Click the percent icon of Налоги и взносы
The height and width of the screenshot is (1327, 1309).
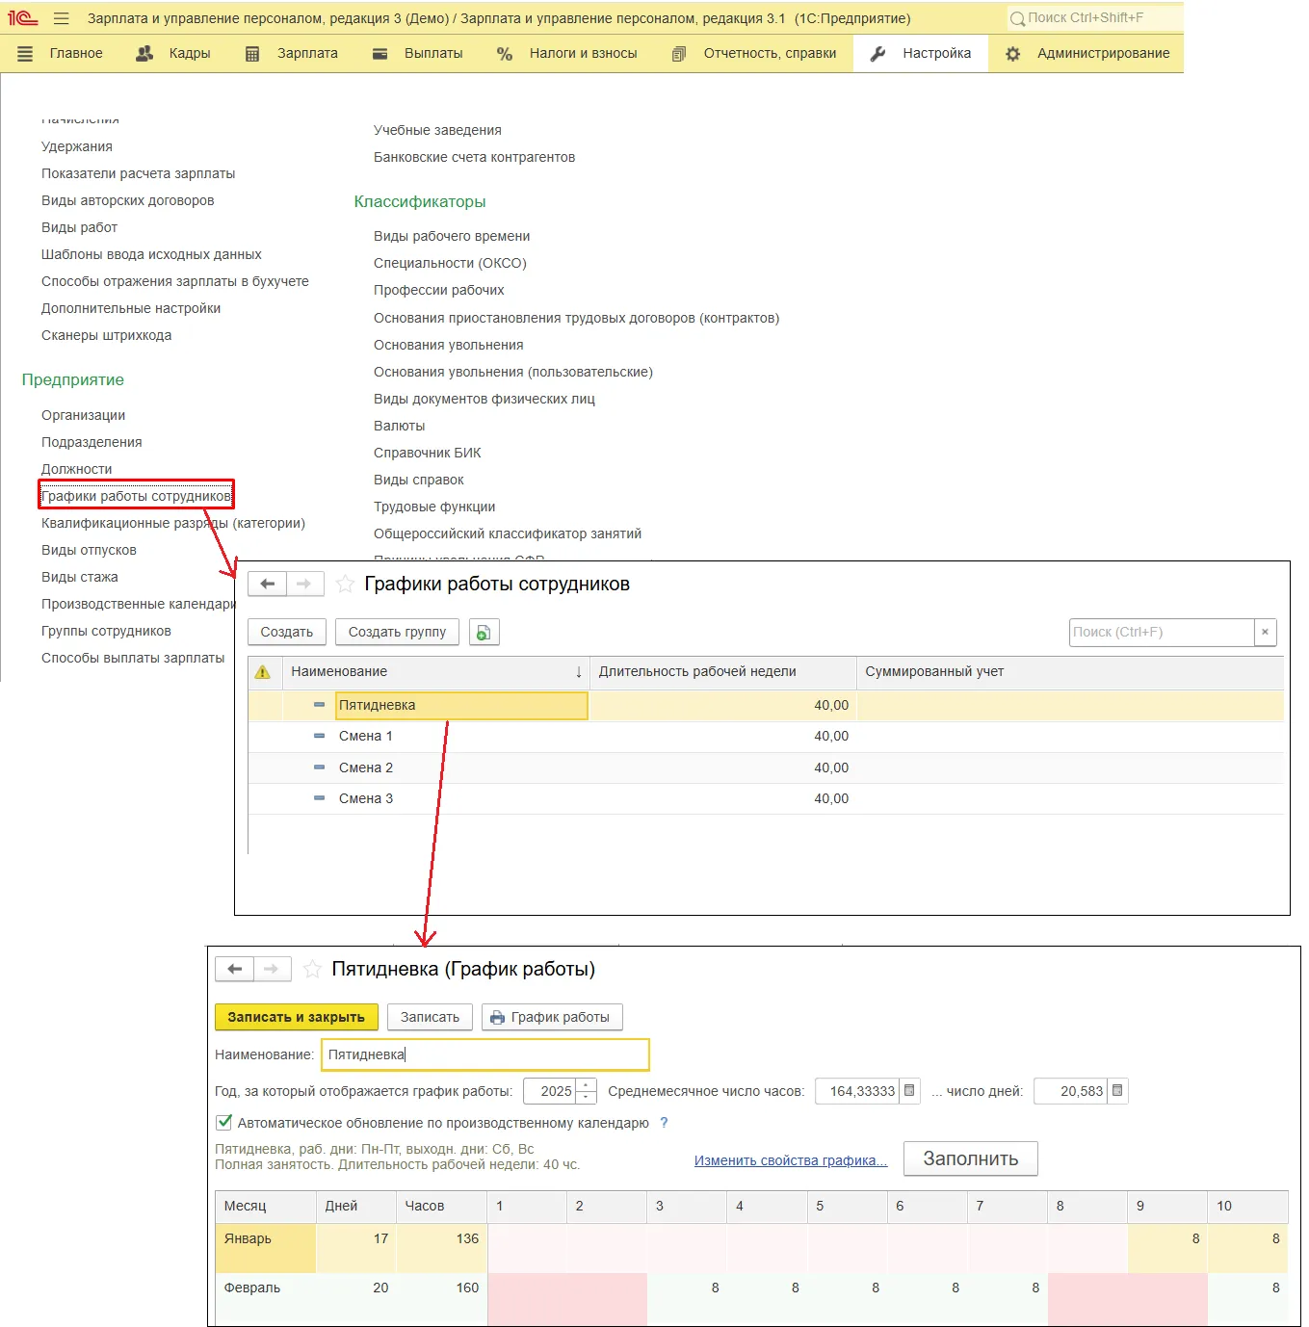point(505,54)
